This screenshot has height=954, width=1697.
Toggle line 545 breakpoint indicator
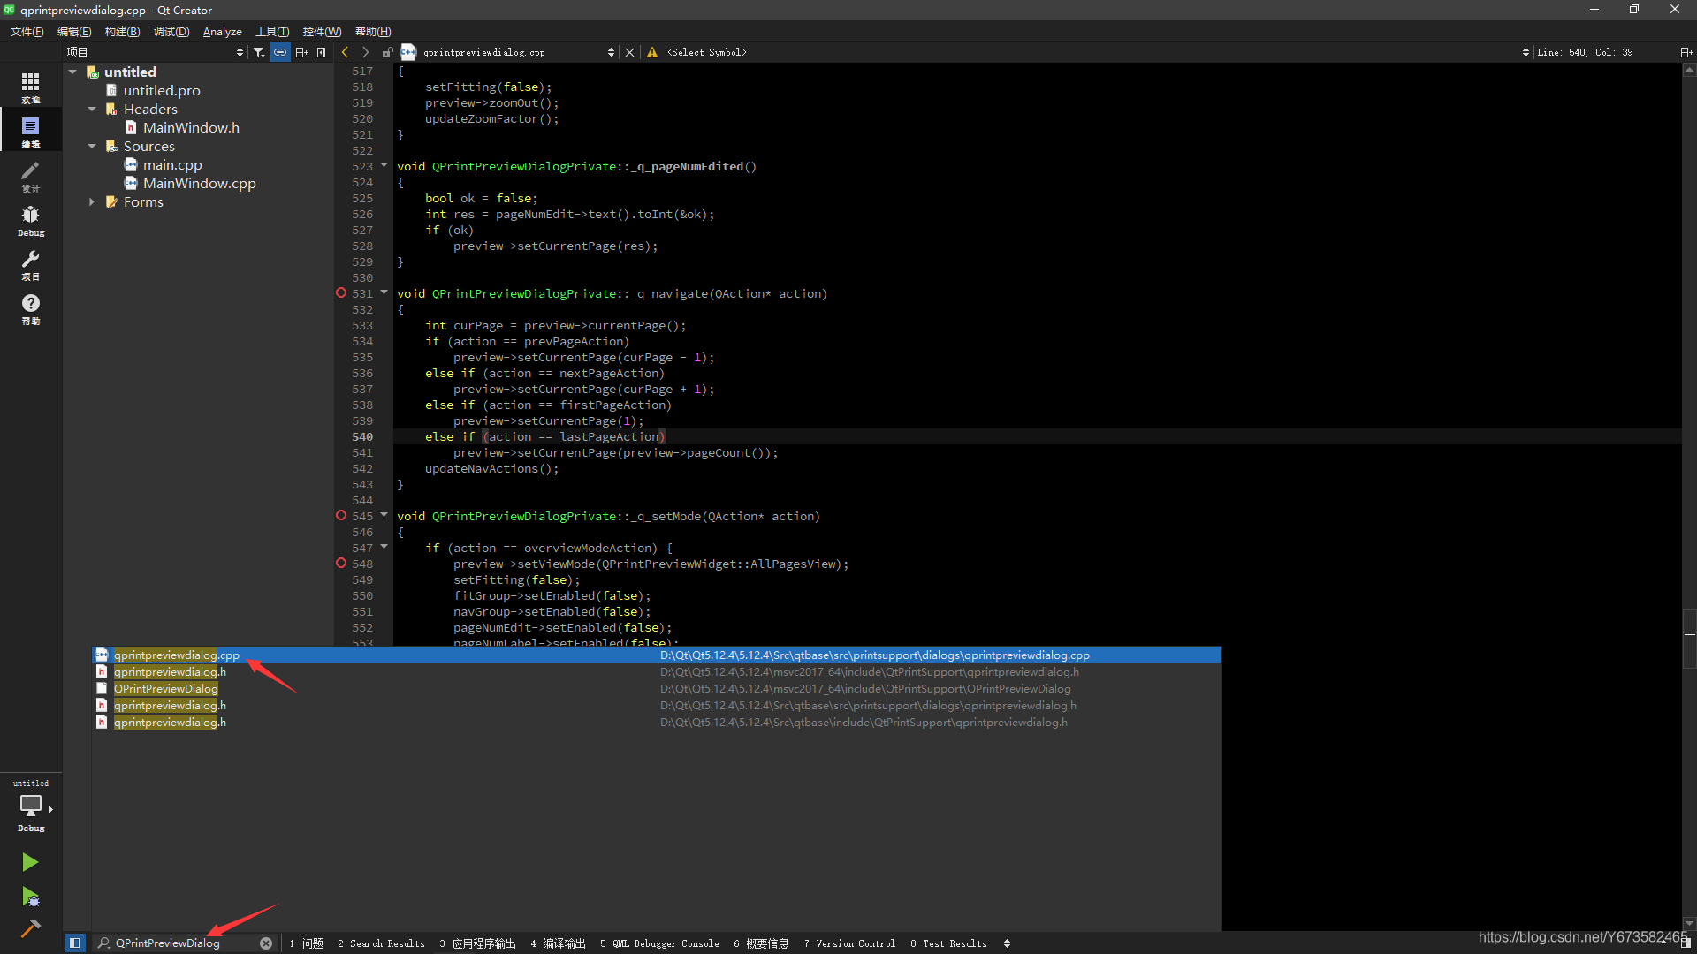(340, 516)
